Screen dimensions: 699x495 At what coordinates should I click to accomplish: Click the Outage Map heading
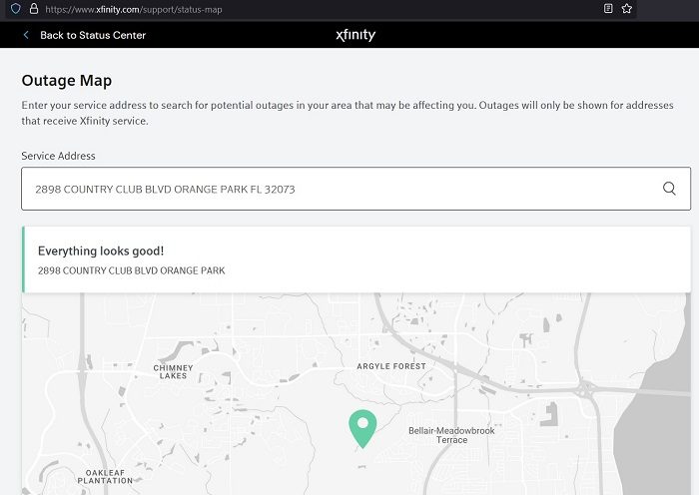[67, 79]
